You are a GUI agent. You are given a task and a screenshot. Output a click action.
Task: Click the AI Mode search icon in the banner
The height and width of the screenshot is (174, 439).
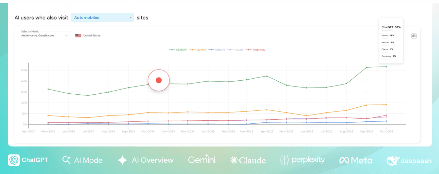[x=66, y=160]
